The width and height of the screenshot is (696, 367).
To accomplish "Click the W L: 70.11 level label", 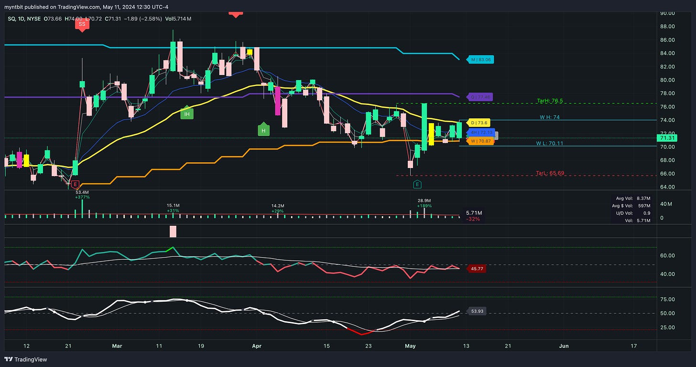I will click(x=550, y=143).
